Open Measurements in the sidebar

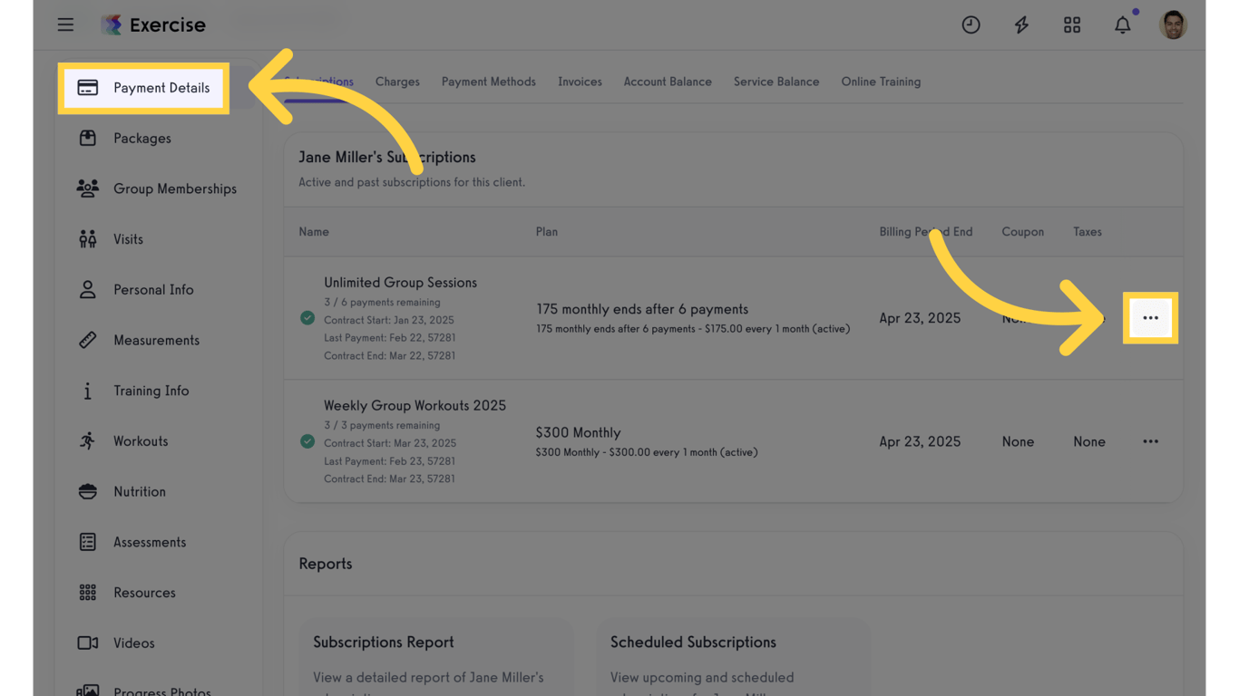[x=156, y=340]
